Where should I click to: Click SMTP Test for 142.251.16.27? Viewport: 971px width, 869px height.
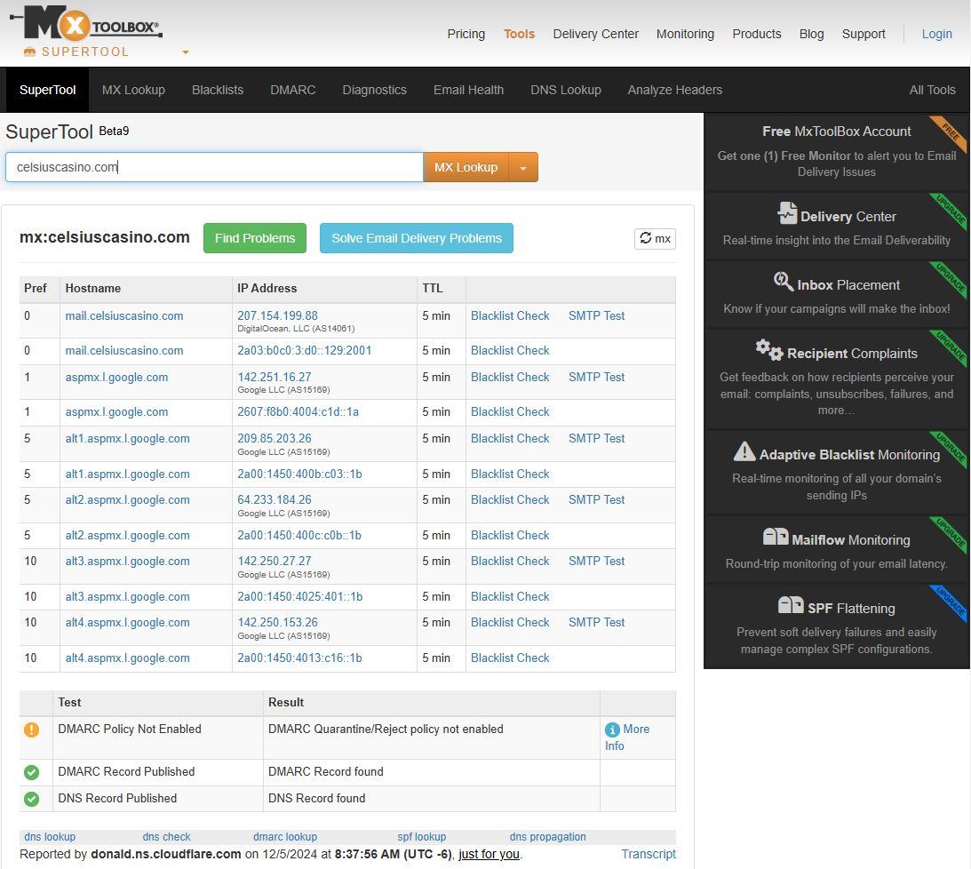(x=596, y=378)
